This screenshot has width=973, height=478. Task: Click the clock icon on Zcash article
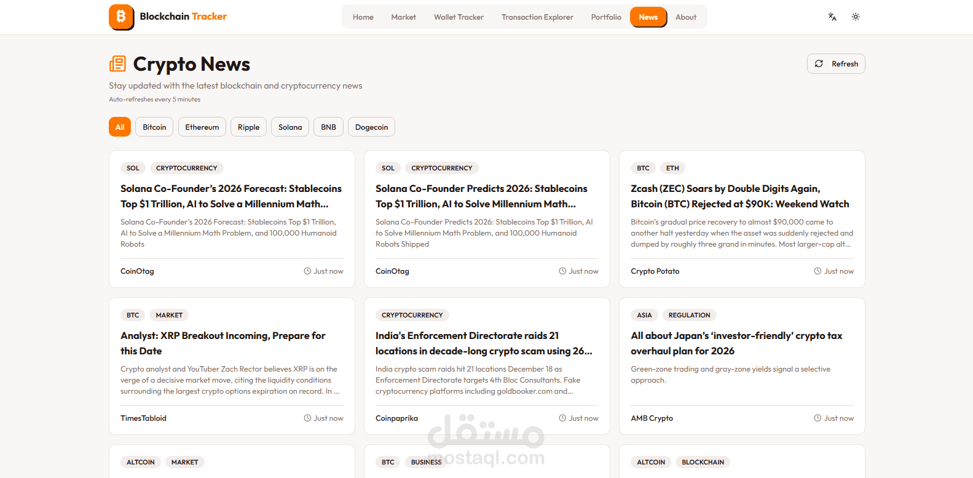[x=817, y=271]
